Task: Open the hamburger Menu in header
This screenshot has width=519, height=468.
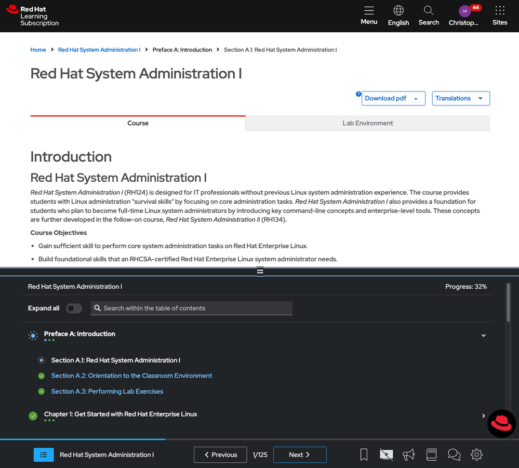Action: [x=369, y=16]
